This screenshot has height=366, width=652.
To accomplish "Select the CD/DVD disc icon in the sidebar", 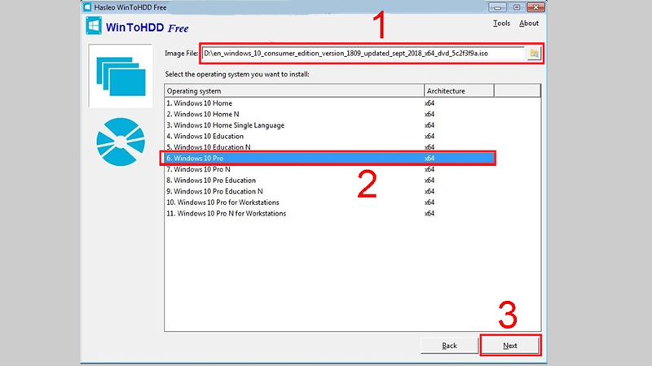I will pos(121,142).
